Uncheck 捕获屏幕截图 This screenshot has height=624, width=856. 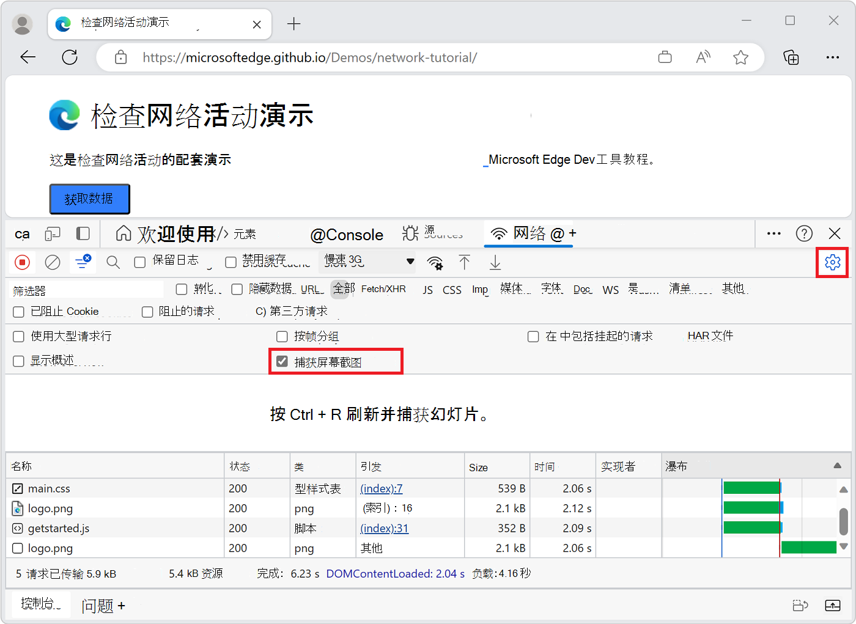point(282,361)
